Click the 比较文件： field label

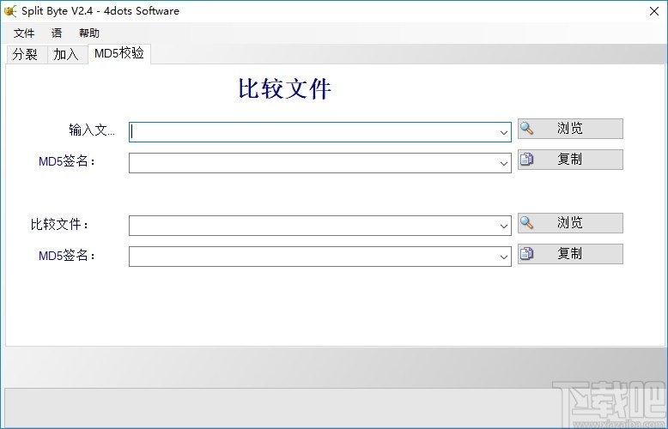(x=59, y=224)
